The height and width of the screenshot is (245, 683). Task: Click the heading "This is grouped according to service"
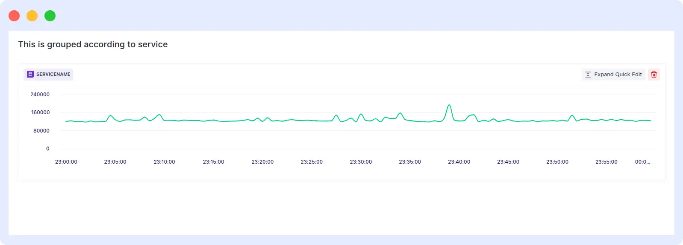tap(93, 44)
